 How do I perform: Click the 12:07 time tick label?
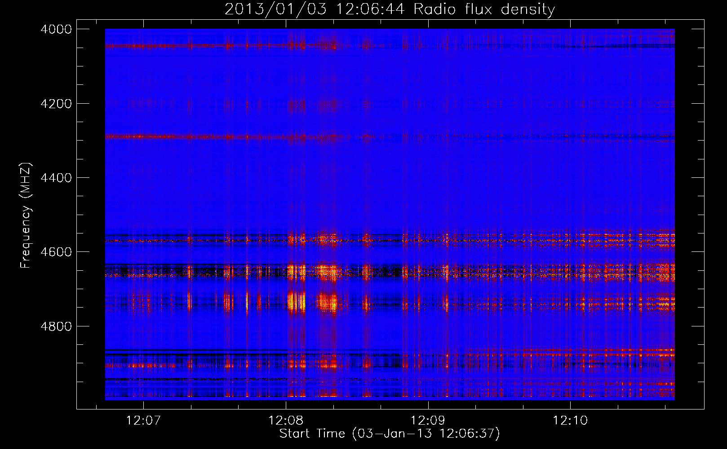(143, 421)
